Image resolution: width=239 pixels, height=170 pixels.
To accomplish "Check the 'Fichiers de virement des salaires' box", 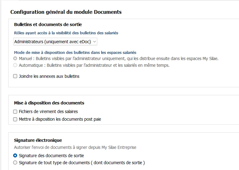I will click(x=15, y=112).
